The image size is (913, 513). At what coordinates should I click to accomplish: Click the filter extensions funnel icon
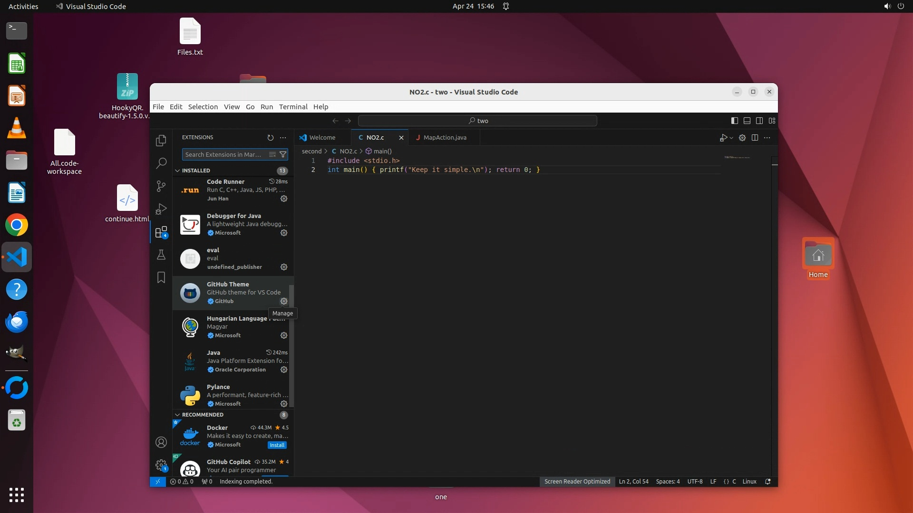click(283, 154)
